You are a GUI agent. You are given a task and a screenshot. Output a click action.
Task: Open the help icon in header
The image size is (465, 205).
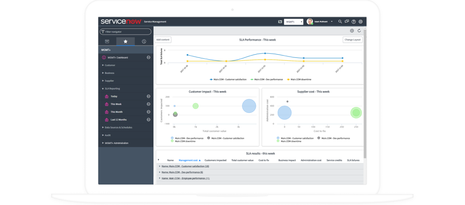tap(354, 21)
